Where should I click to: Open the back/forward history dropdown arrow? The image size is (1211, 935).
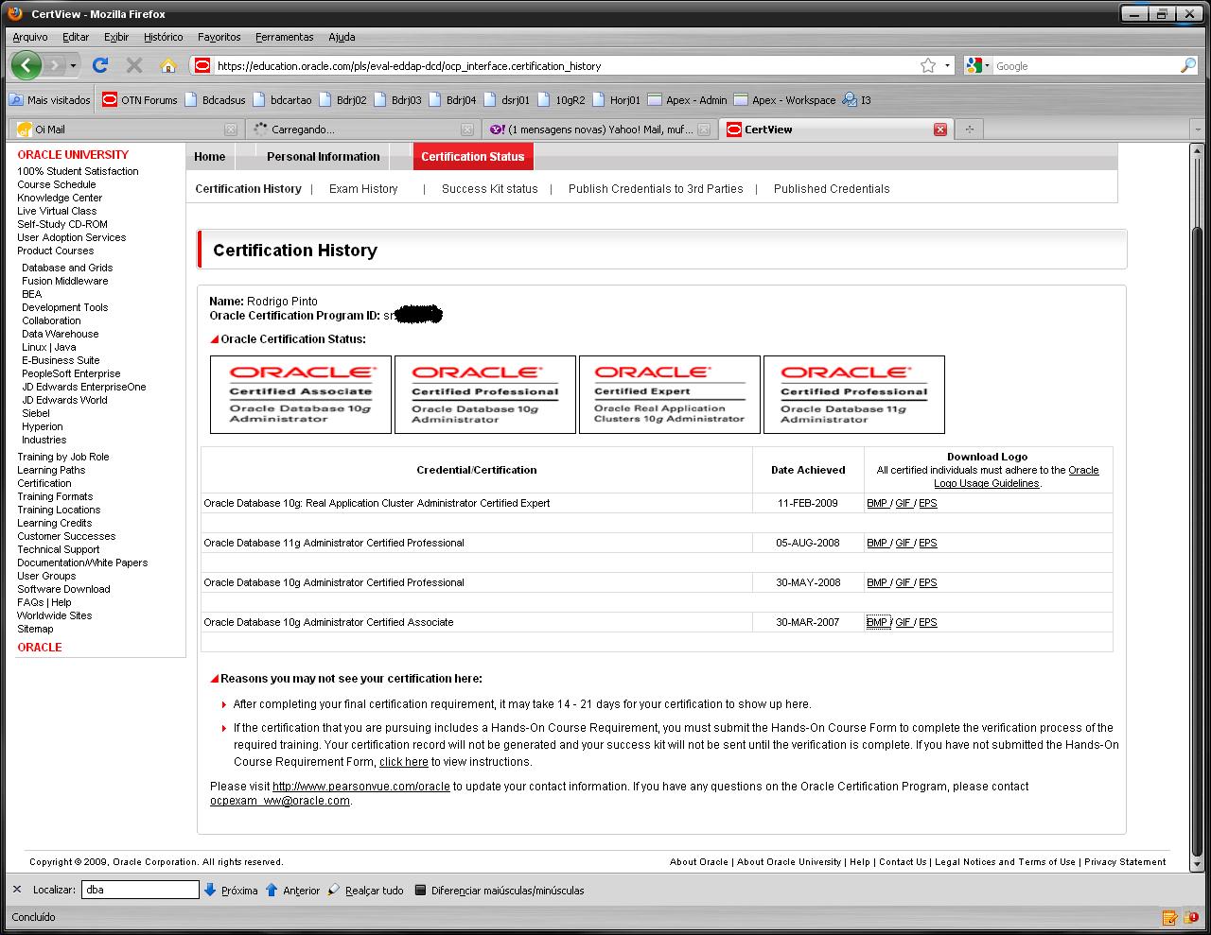pos(74,65)
